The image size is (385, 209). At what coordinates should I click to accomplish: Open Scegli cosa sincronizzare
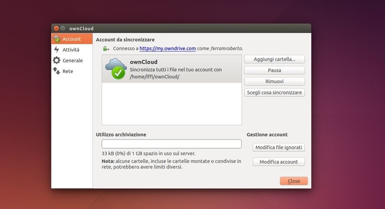click(274, 93)
